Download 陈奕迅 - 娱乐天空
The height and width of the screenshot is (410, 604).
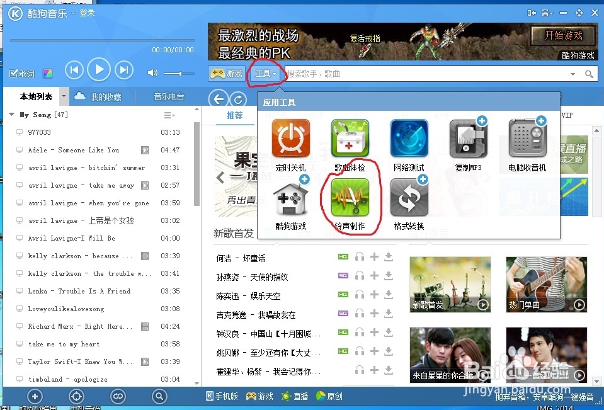[389, 294]
